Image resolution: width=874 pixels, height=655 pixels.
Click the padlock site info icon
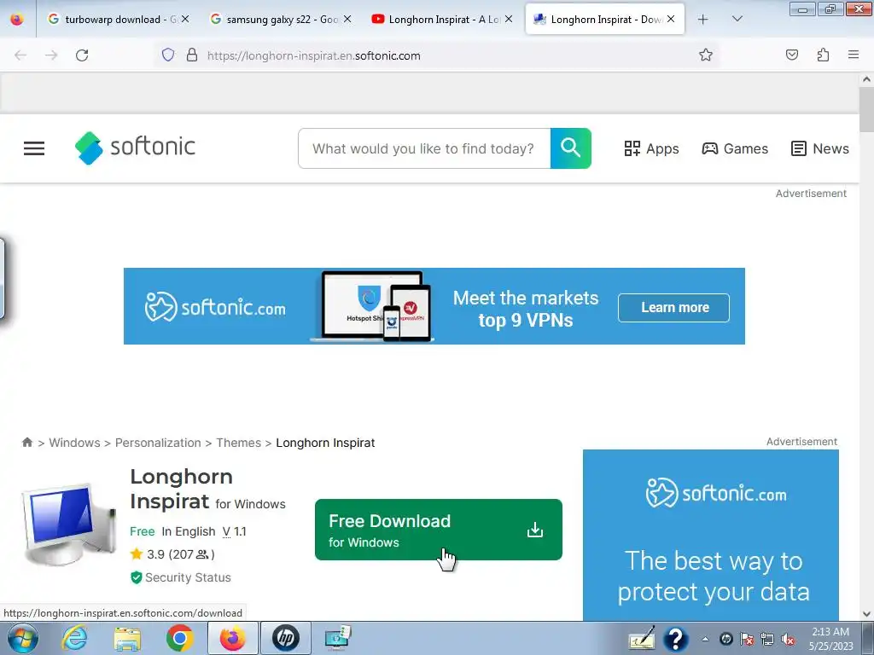[192, 55]
